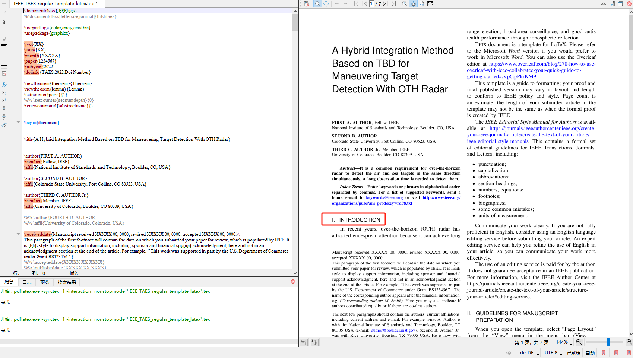Viewport: 633px width, 358px height.
Task: Collapse the \receiveddate fold arrow
Action: pyautogui.click(x=18, y=234)
